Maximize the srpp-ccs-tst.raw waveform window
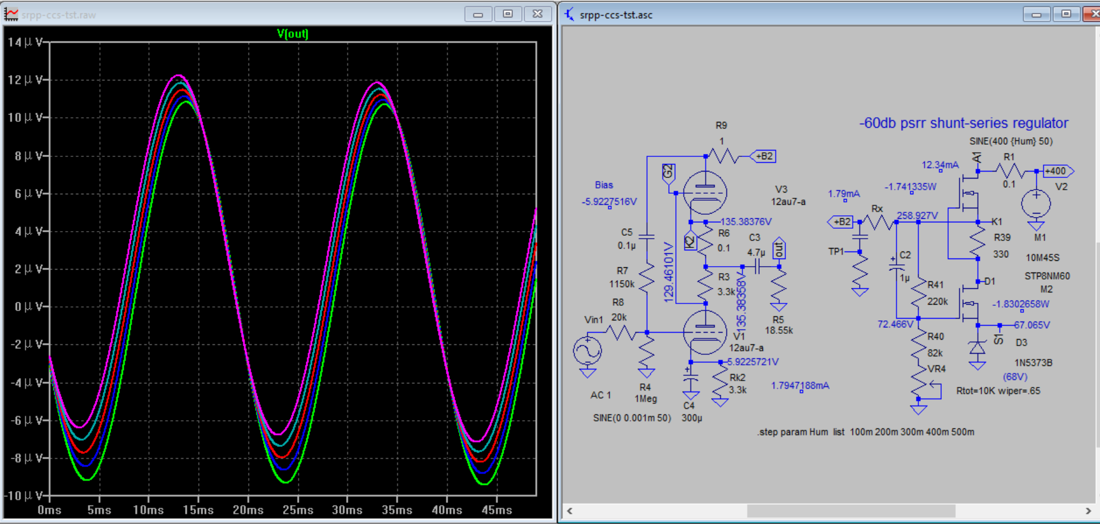The height and width of the screenshot is (524, 1100). click(508, 14)
